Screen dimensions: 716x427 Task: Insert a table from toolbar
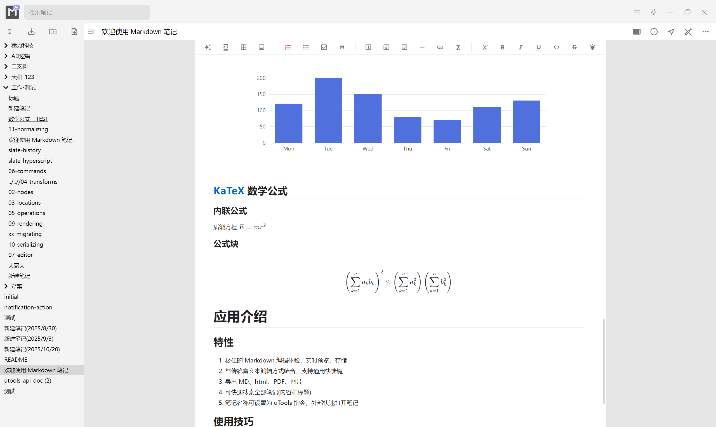[244, 47]
